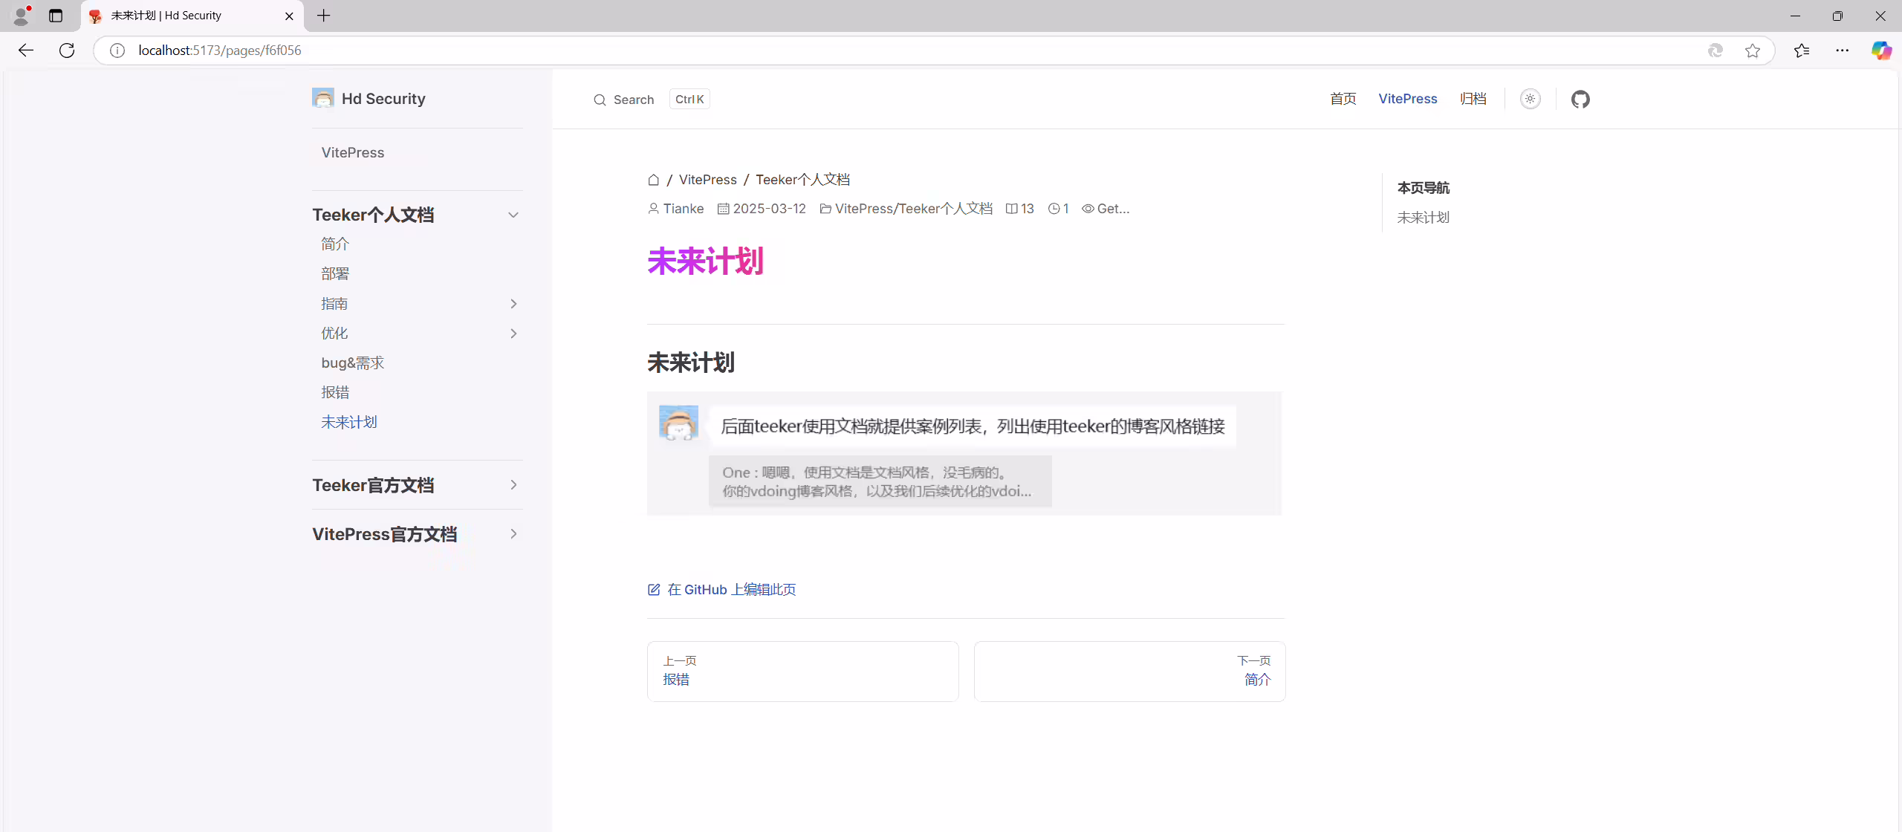The width and height of the screenshot is (1902, 832).
Task: Select 报错 in the sidebar
Action: pyautogui.click(x=335, y=392)
